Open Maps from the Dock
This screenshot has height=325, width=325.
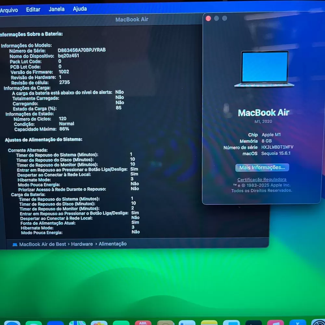coord(77,323)
